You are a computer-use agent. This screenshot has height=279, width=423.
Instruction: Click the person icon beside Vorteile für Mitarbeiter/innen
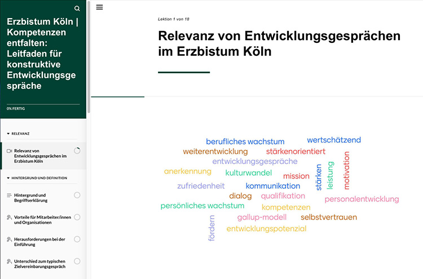(9, 217)
